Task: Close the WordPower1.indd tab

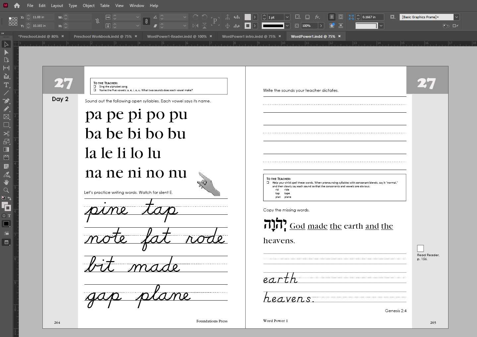Action: pyautogui.click(x=339, y=36)
